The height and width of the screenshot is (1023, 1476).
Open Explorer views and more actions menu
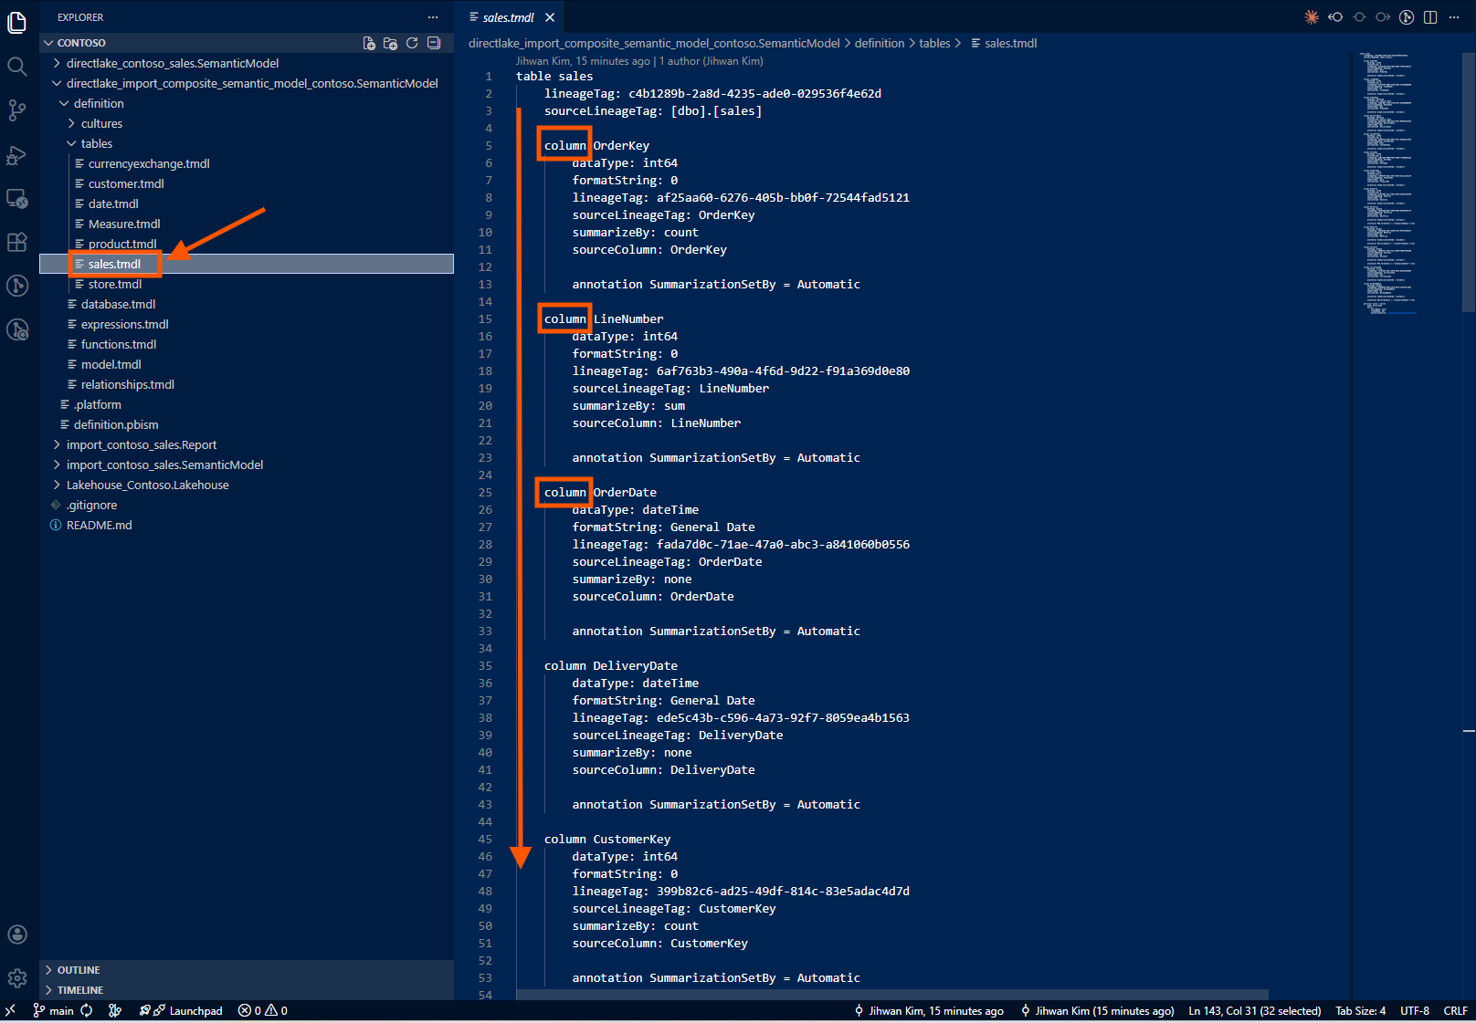[433, 17]
